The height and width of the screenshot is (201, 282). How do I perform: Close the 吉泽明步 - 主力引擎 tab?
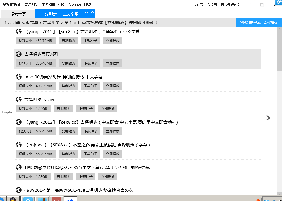[92, 12]
